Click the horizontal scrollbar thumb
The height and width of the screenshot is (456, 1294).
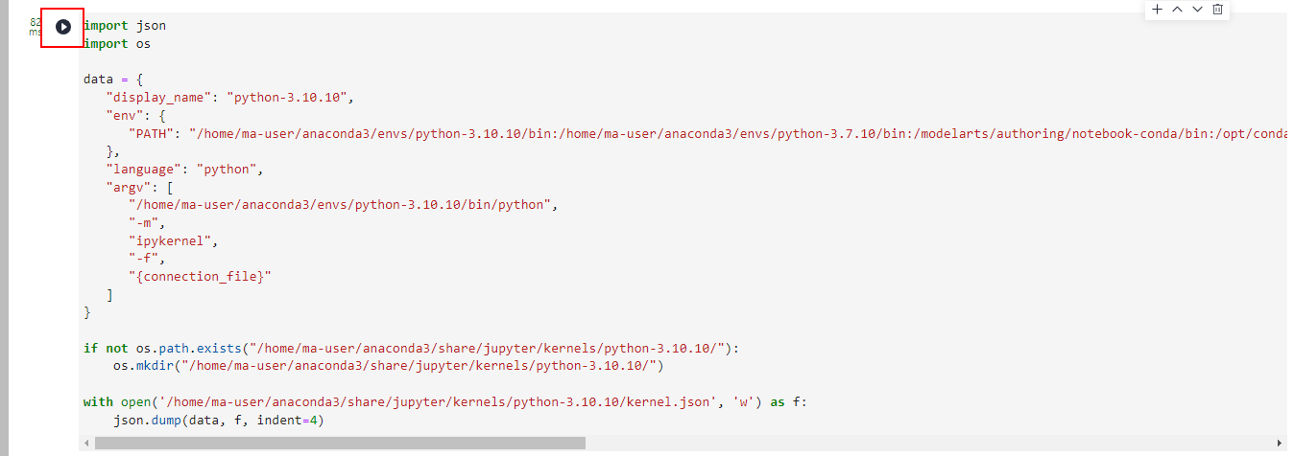pos(340,444)
